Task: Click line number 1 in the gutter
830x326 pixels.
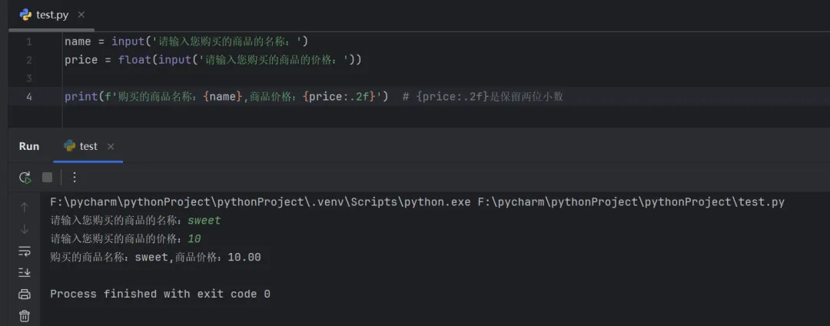Action: [x=28, y=42]
